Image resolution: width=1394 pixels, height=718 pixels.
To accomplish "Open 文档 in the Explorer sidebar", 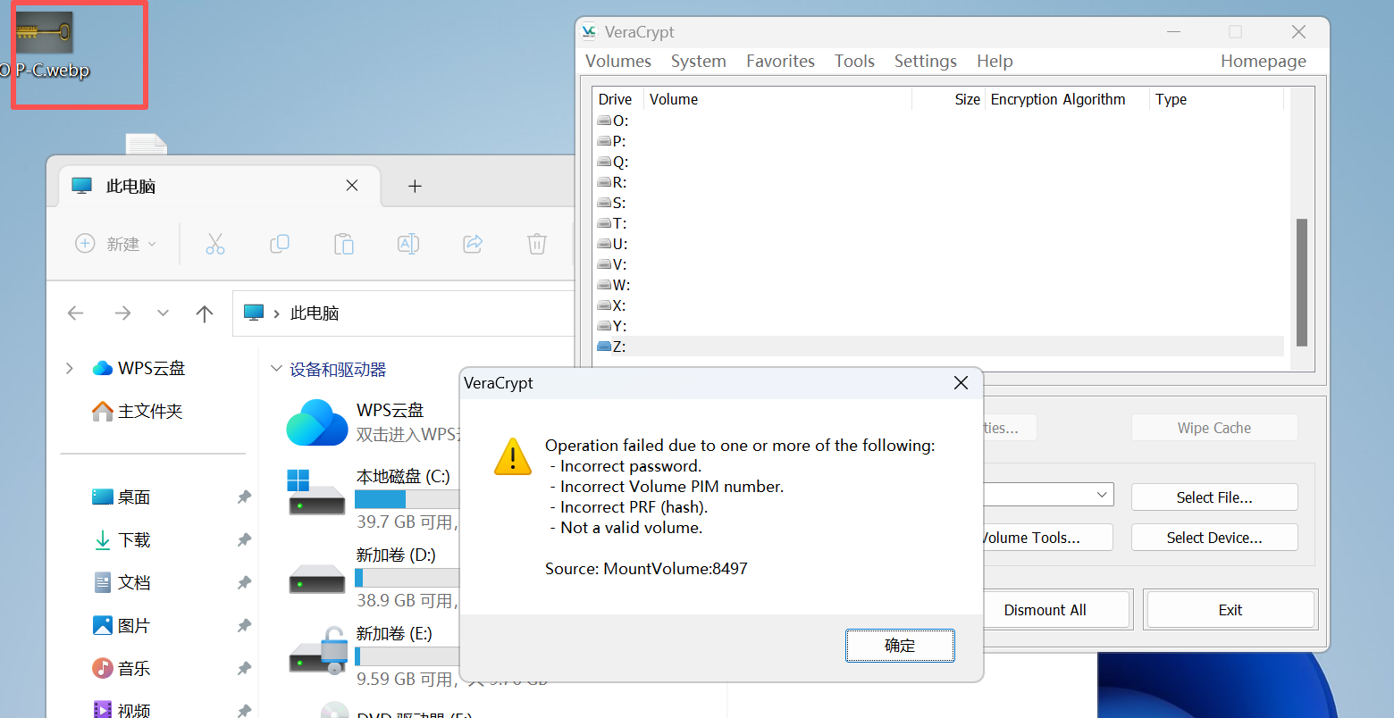I will pos(122,583).
